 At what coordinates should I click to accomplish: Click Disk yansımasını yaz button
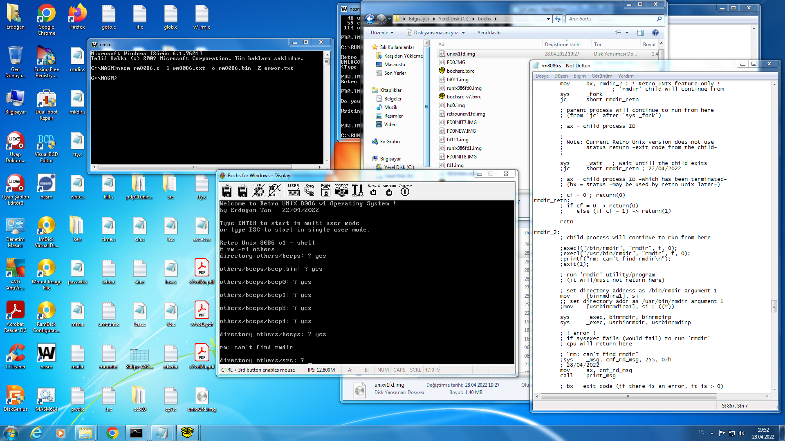[436, 33]
